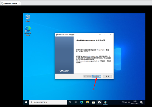Launch Microsoft Edge from the taskbar
The width and height of the screenshot is (152, 107).
click(x=81, y=102)
